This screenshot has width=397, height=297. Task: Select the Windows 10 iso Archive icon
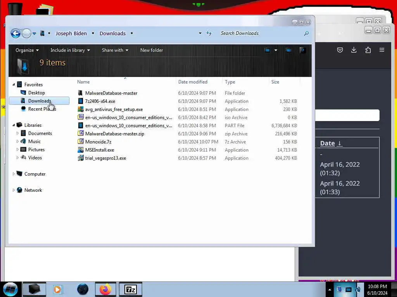tap(81, 117)
